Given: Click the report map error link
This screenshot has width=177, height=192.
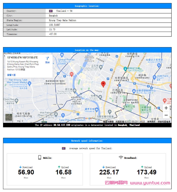Looking at the screenshot, I should (164, 122).
